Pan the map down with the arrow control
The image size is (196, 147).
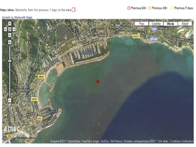point(10,35)
